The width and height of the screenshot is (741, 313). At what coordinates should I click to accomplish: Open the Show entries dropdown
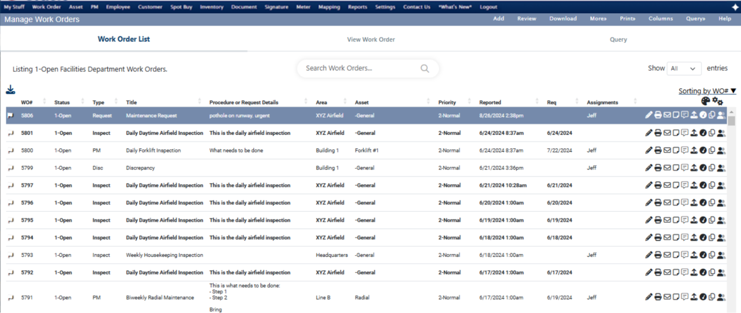684,68
